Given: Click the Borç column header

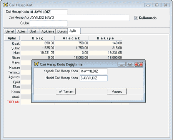Looking at the screenshot, I should coord(38,38).
